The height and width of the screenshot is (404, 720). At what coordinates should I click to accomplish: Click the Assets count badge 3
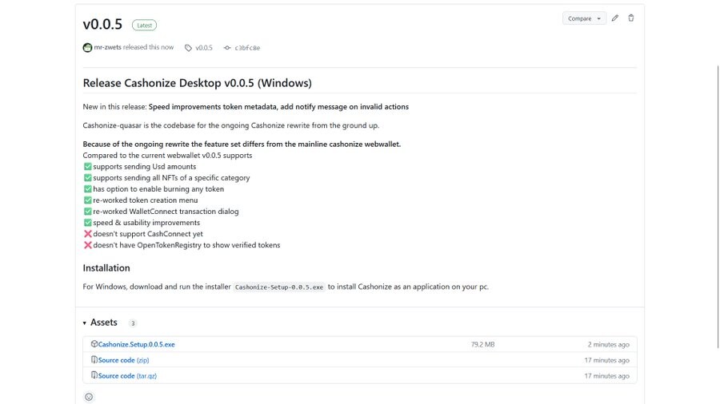[133, 323]
